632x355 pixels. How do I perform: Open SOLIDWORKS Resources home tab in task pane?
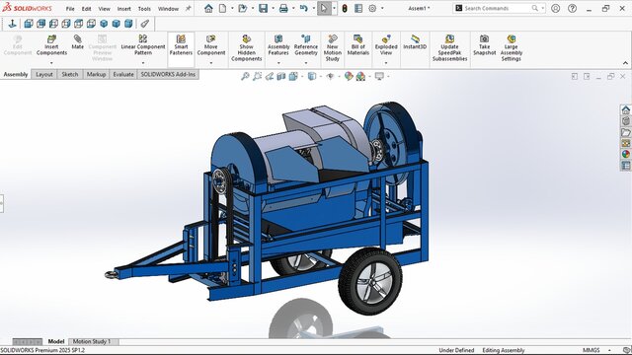click(625, 109)
